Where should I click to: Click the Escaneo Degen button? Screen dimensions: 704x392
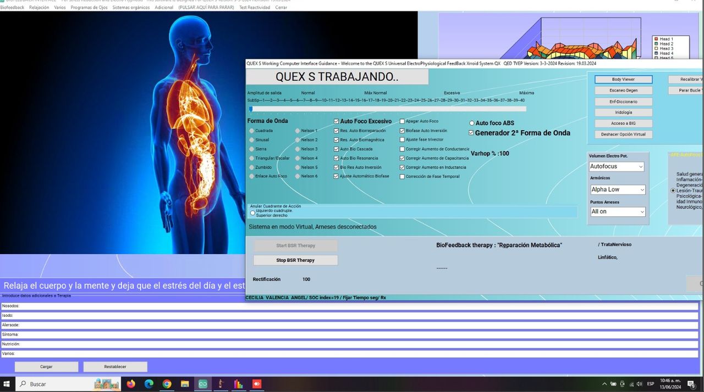623,91
